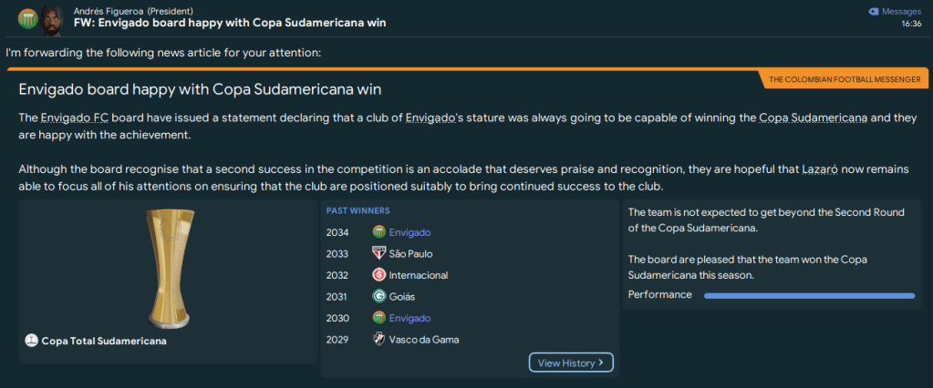The width and height of the screenshot is (933, 388).
Task: Click the São Paulo club crest
Action: point(379,253)
